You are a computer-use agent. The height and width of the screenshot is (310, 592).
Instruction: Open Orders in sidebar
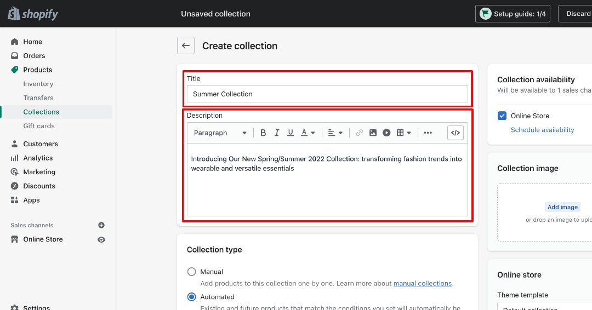[x=34, y=56]
